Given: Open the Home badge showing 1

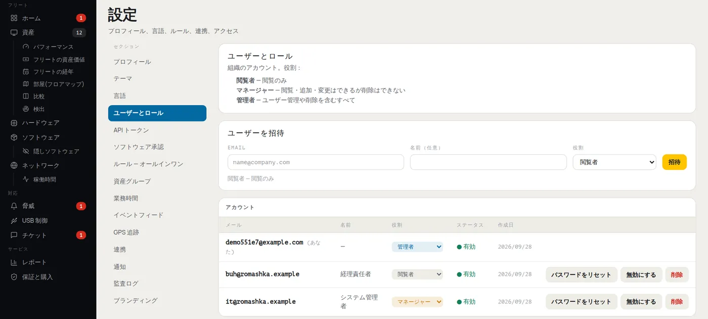Looking at the screenshot, I should coord(81,18).
